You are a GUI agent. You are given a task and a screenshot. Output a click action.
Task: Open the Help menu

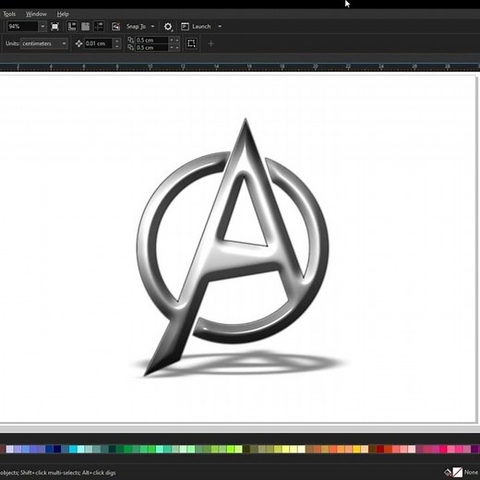63,14
